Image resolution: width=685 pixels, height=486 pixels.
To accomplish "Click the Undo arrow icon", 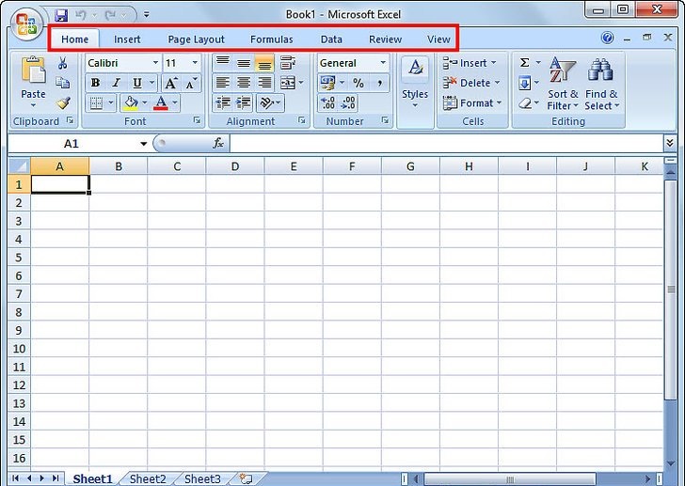I will 80,15.
